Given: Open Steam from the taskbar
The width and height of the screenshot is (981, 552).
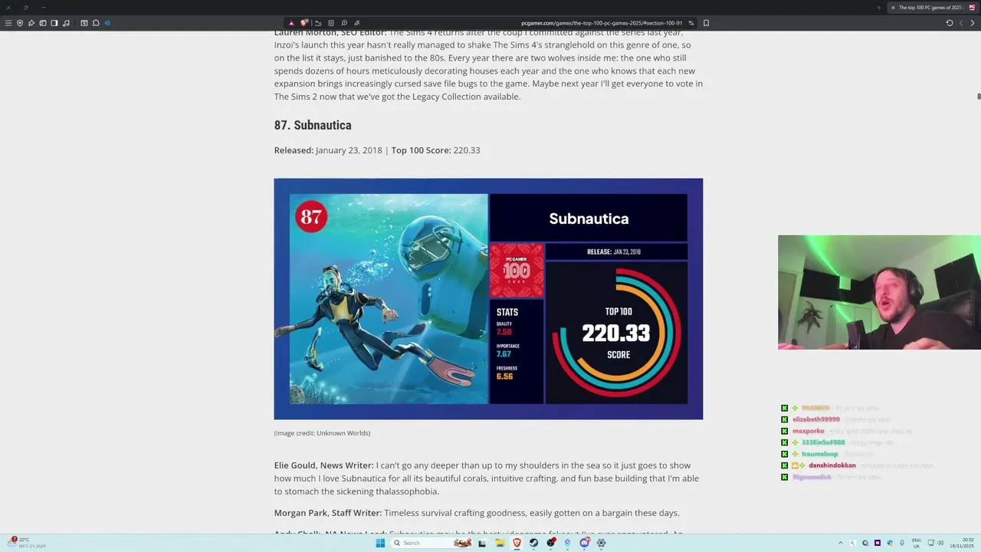Looking at the screenshot, I should pyautogui.click(x=533, y=543).
